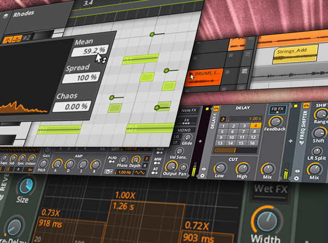This screenshot has width=328, height=243.
Task: Open the gear settings on Freq Shifter
Action: tap(296, 178)
